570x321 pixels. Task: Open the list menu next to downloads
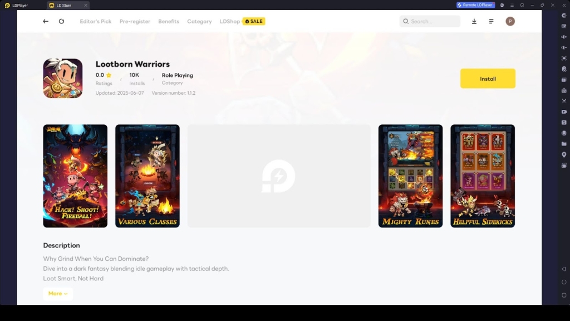pos(491,21)
